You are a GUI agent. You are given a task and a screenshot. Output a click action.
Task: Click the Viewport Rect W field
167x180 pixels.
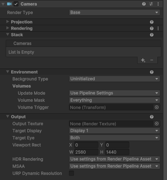click(86, 152)
